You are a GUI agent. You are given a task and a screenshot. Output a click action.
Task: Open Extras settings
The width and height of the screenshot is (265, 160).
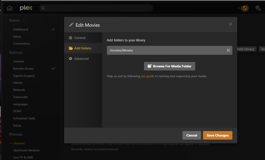17,126
